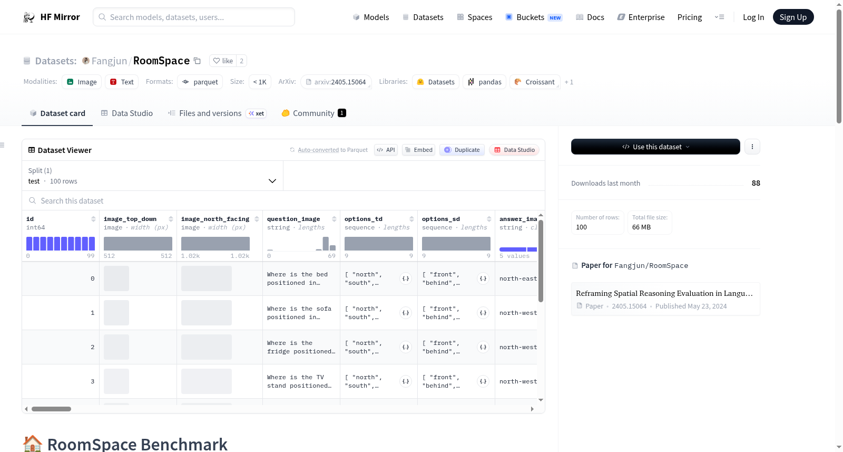
Task: Select the pandas library tag
Action: point(484,82)
